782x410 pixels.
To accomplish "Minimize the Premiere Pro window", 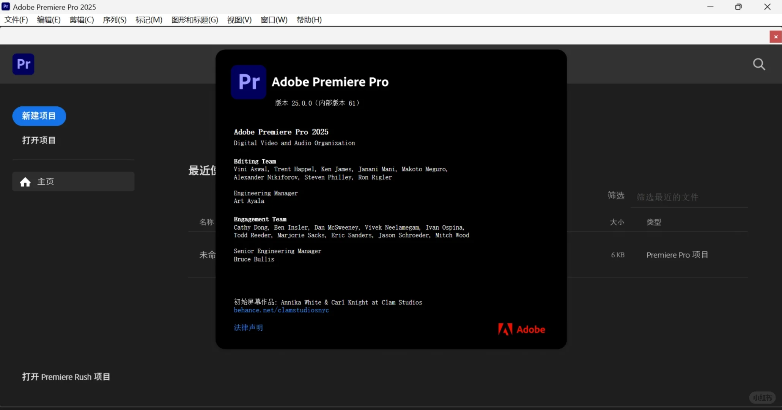I will tap(710, 7).
